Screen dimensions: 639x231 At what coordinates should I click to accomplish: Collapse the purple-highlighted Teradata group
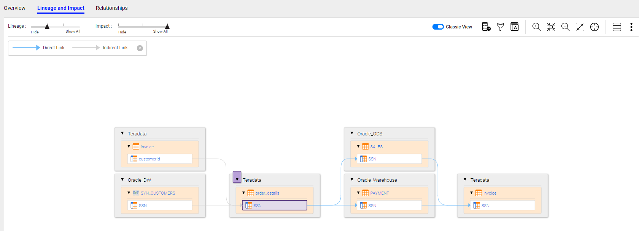(237, 179)
